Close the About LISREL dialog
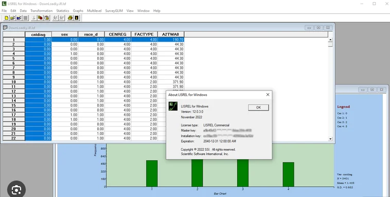This screenshot has width=390, height=197. coord(268,95)
